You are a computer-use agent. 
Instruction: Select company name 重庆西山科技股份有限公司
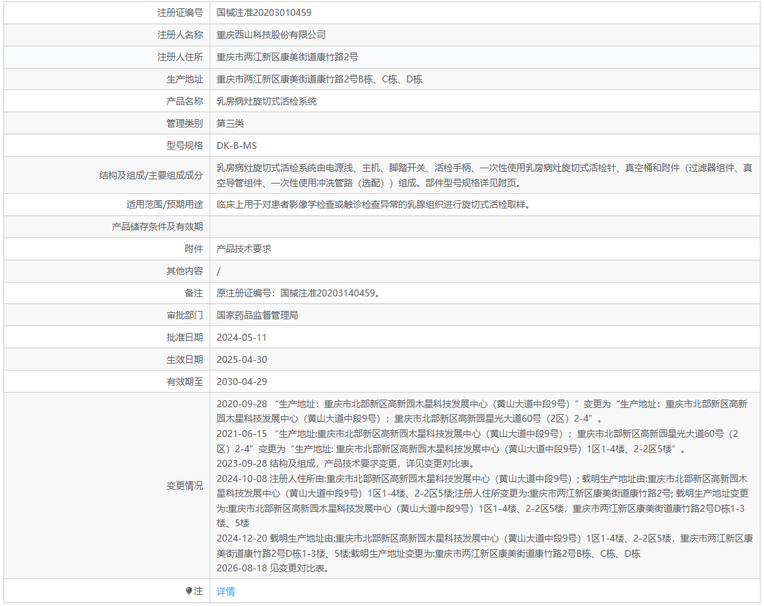pos(271,35)
